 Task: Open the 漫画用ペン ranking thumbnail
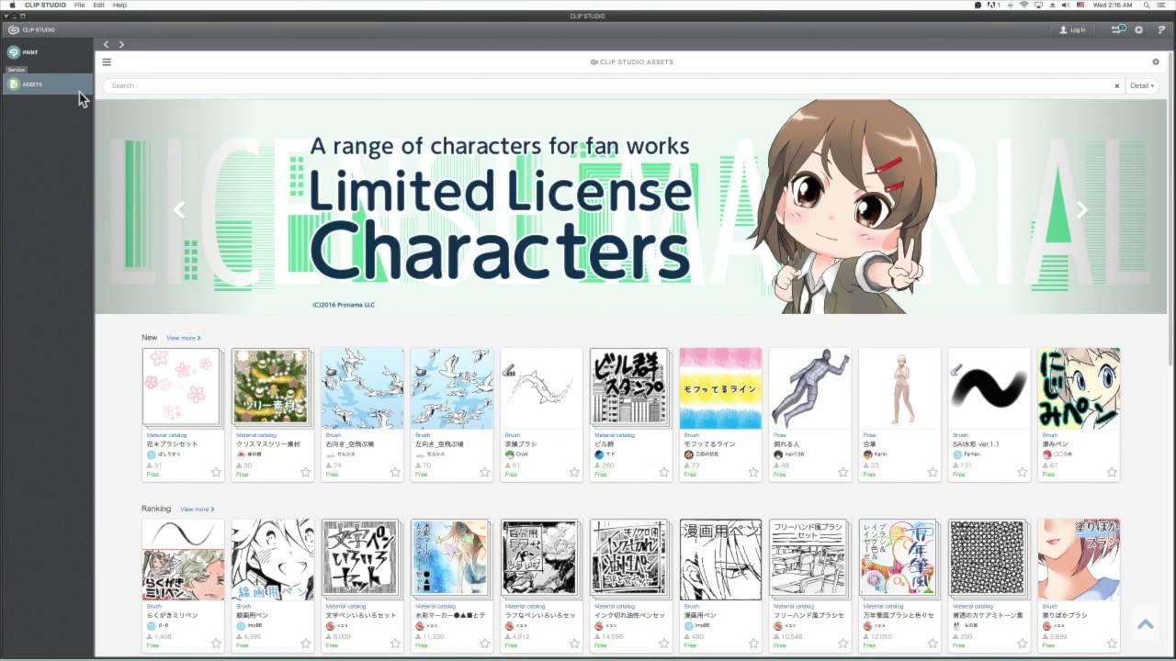[720, 559]
